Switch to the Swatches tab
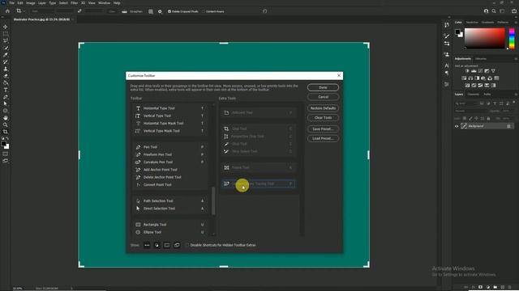Screen dimensions: 519x291 point(472,22)
